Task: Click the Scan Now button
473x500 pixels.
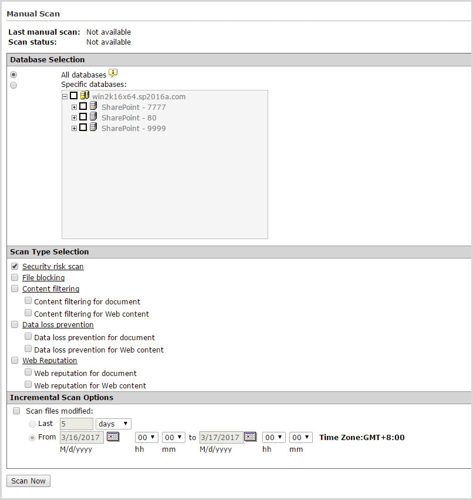Action: [x=28, y=481]
